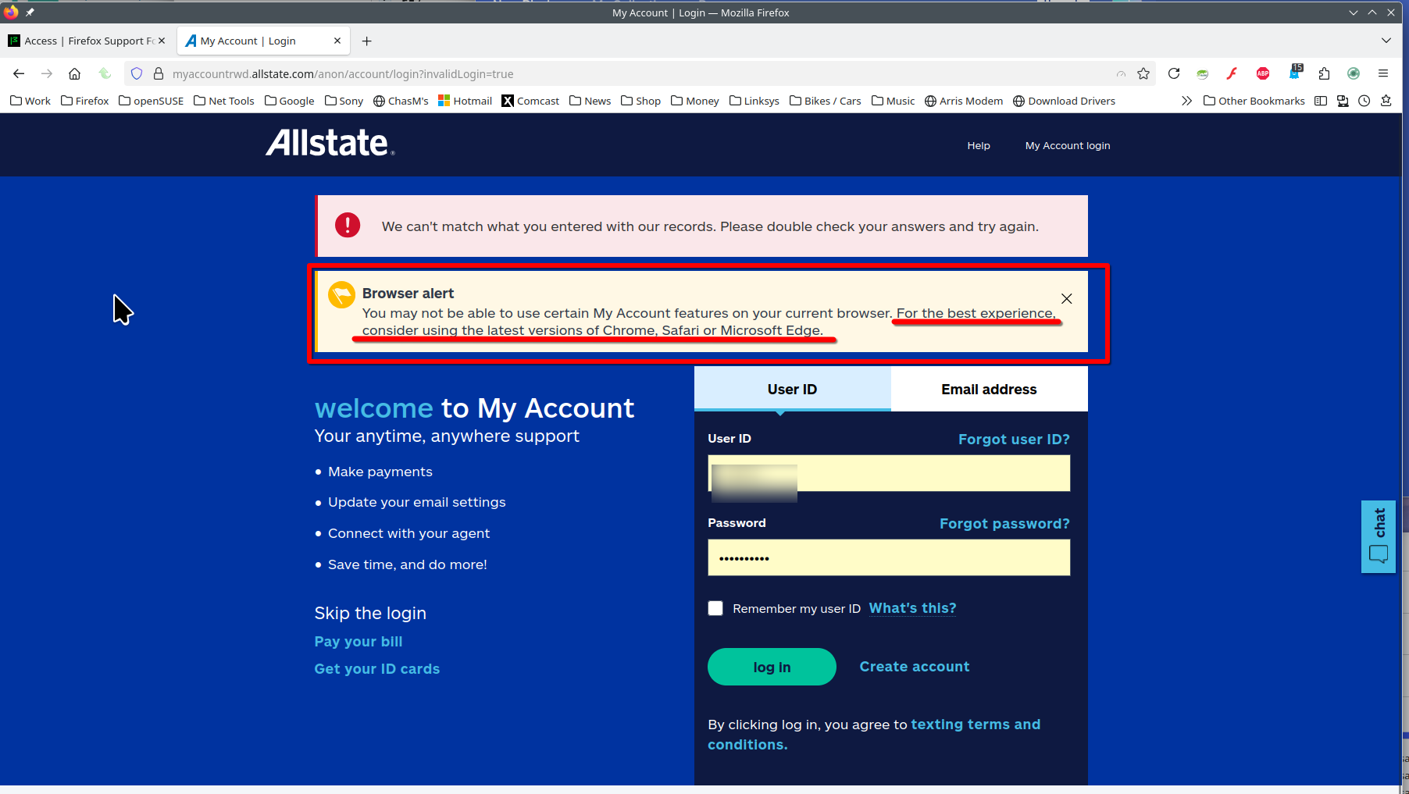The image size is (1409, 794).
Task: Open synced tabs icon in bookmarks bar
Action: tap(1343, 101)
